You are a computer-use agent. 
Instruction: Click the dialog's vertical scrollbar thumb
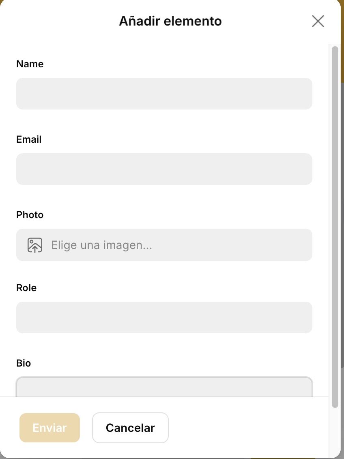[x=335, y=227]
